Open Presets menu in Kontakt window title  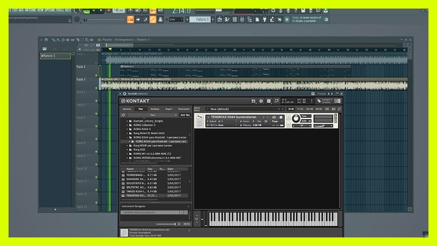pyautogui.click(x=322, y=94)
